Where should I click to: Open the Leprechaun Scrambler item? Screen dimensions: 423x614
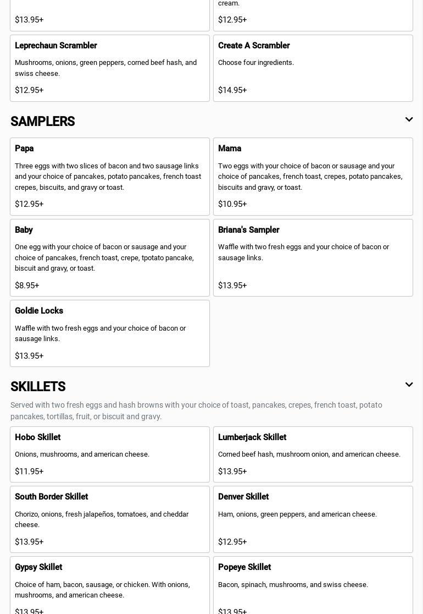[x=110, y=68]
